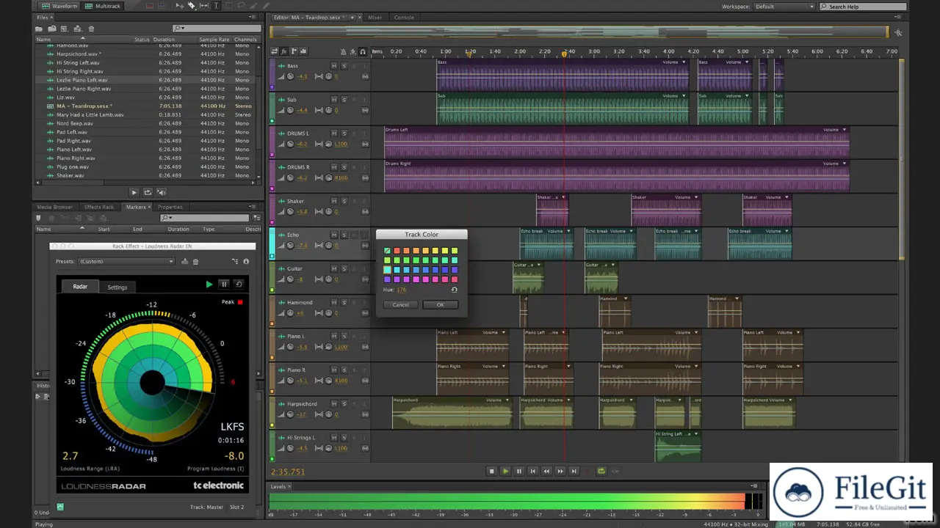The width and height of the screenshot is (940, 528).
Task: Open Volume dropdown on first Bass clip
Action: (x=684, y=62)
